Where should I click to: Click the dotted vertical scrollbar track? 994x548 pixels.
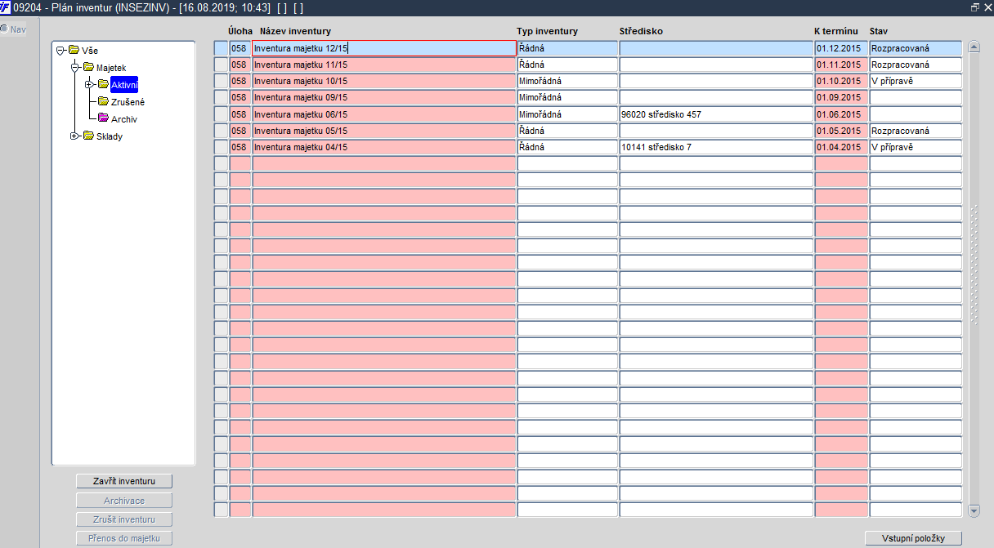[974, 265]
